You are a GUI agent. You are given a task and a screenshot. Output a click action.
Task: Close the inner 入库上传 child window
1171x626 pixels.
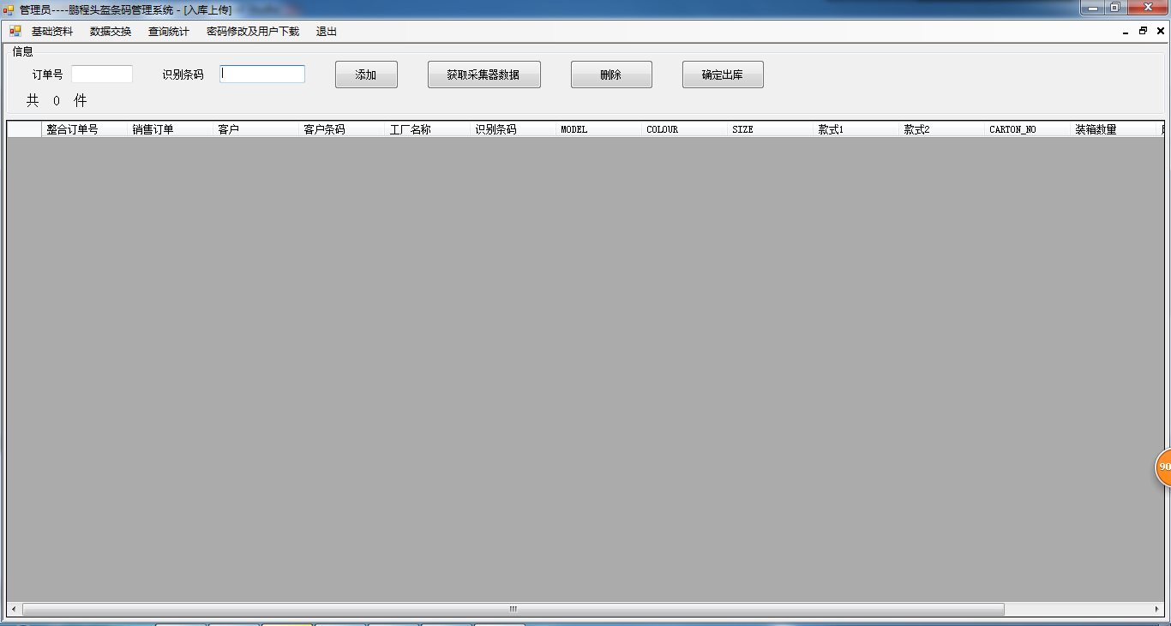pos(1160,31)
